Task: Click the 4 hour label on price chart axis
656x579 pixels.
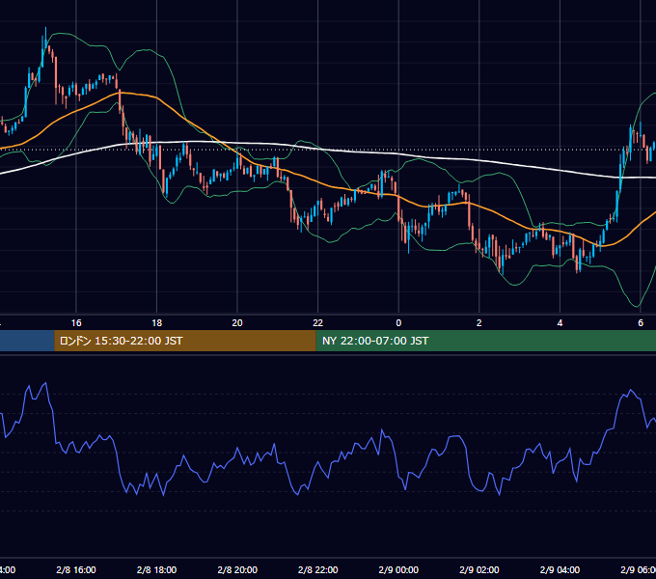Action: tap(560, 322)
